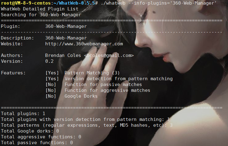Click the 'Description:' label
This screenshot has width=228, height=146.
point(17,38)
